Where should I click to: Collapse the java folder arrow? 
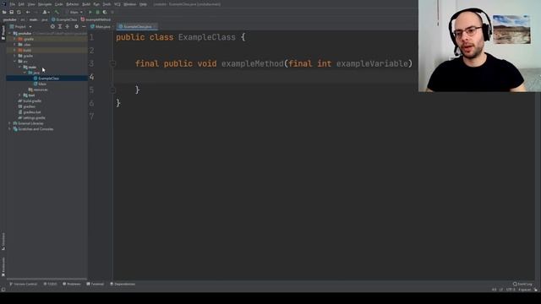25,73
